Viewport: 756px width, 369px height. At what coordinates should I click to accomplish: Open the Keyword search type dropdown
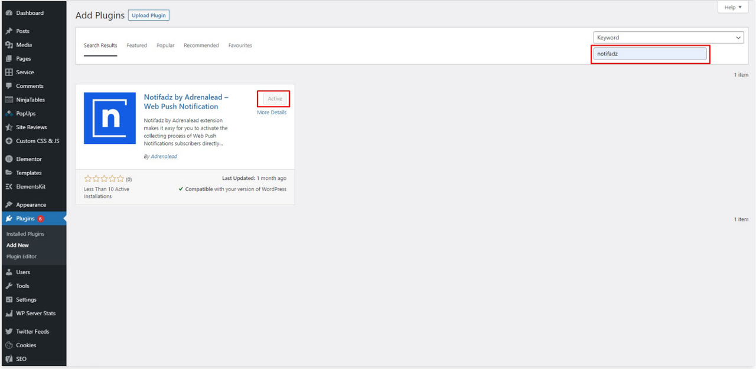point(669,38)
